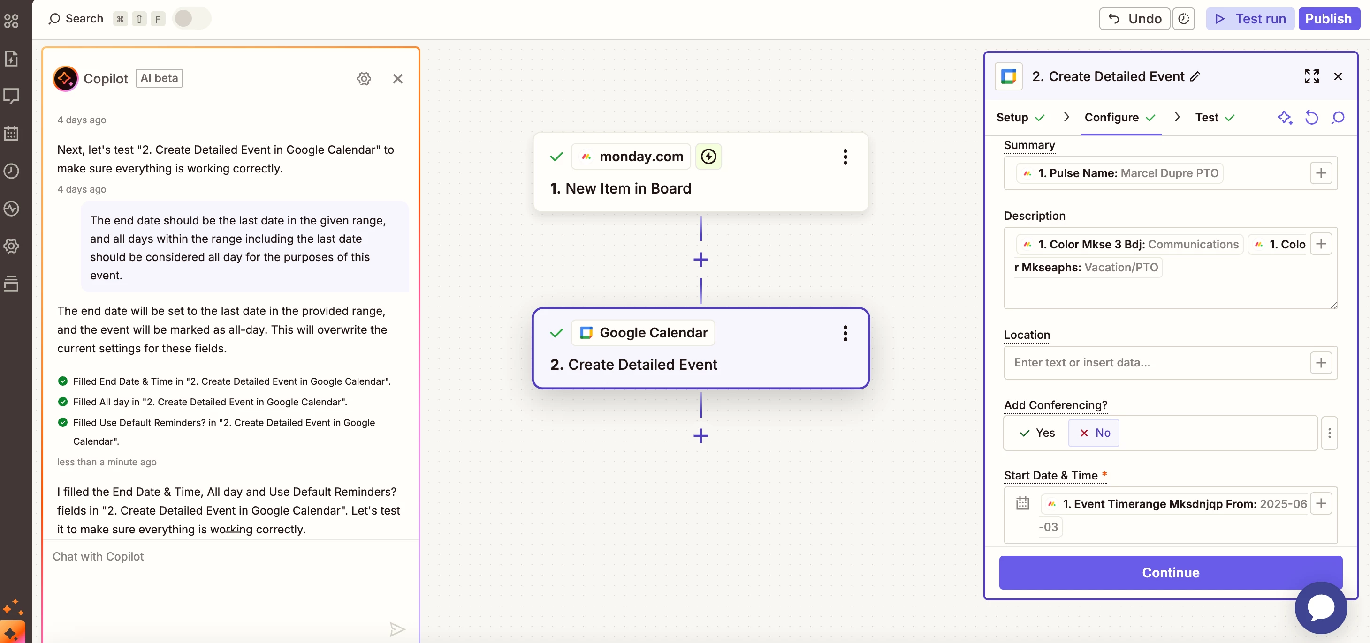Click the Color Mkse 3 Bdj pill
The width and height of the screenshot is (1370, 643).
[1129, 245]
